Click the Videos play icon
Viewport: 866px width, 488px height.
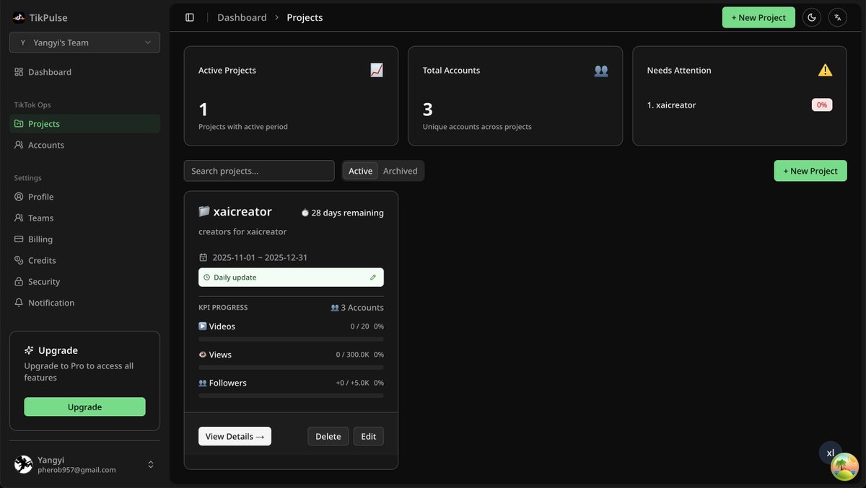pos(203,326)
